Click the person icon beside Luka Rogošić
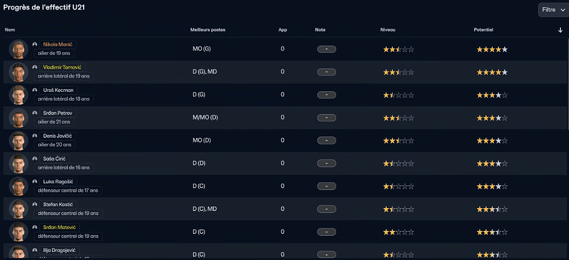The width and height of the screenshot is (569, 260). point(35,181)
